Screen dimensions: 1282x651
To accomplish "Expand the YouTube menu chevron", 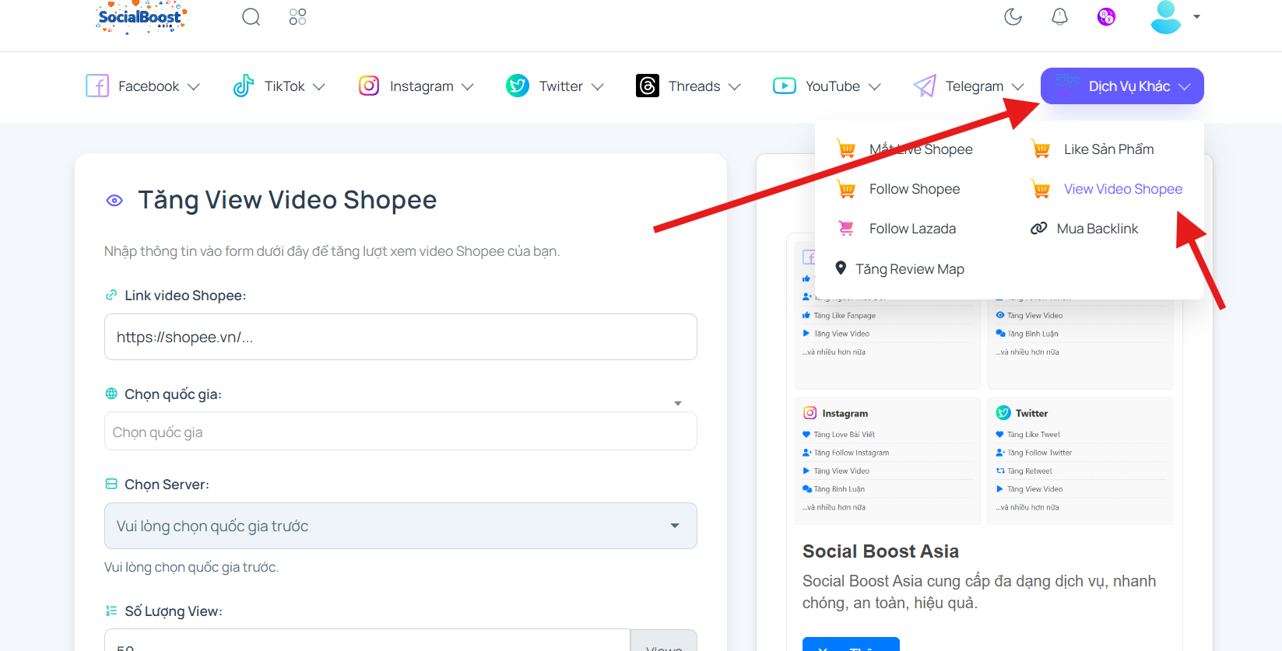I will [x=874, y=86].
